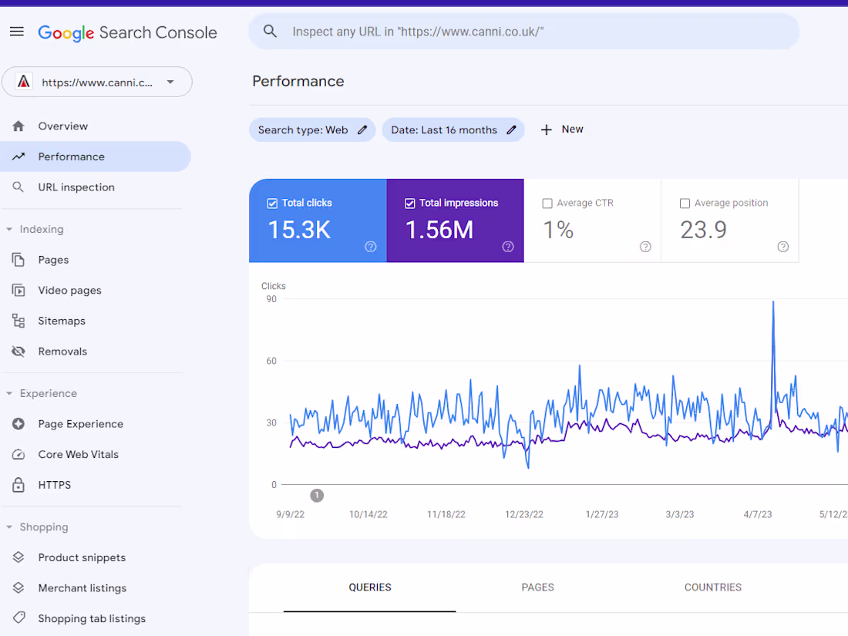
Task: Click the Video pages icon
Action: point(18,290)
